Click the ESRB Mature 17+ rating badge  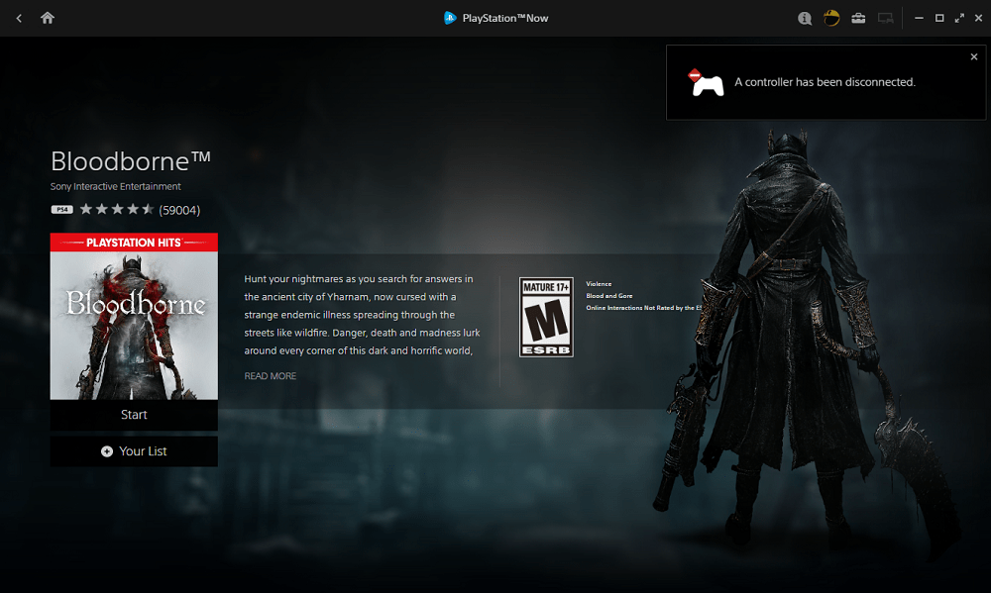click(x=546, y=317)
